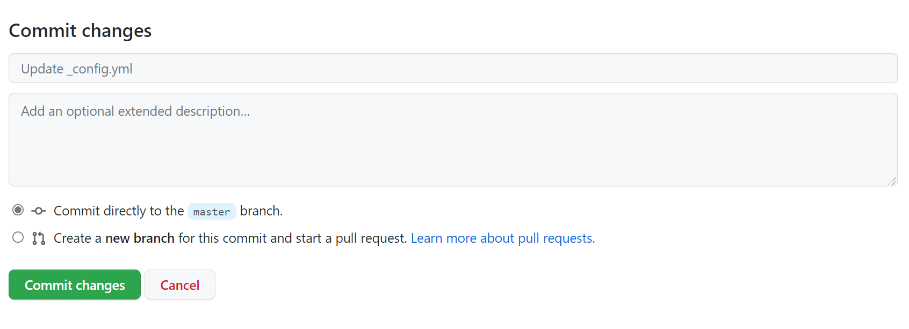The width and height of the screenshot is (909, 329).
Task: Click the "Add an optional extended description" placeholder
Action: coord(135,111)
